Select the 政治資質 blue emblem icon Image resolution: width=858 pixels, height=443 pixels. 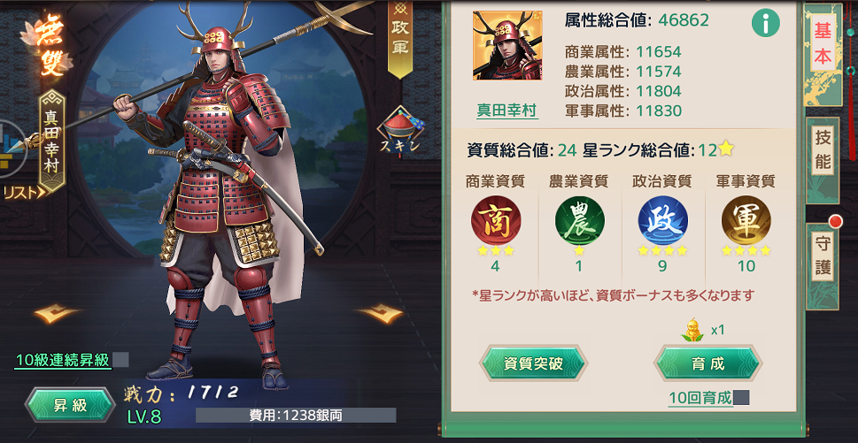(x=662, y=220)
